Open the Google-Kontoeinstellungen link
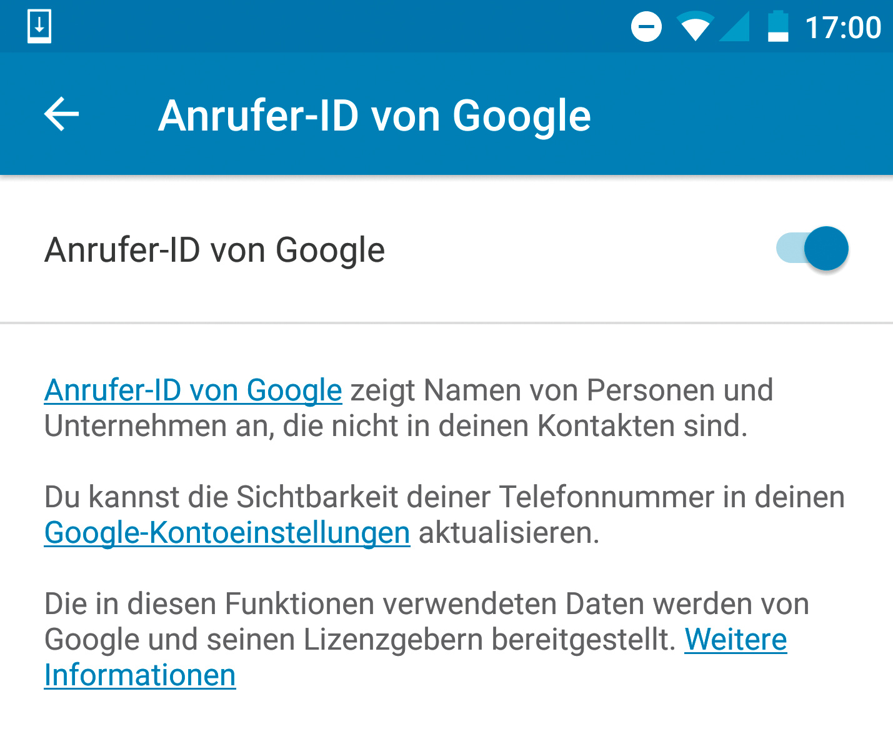 [227, 533]
